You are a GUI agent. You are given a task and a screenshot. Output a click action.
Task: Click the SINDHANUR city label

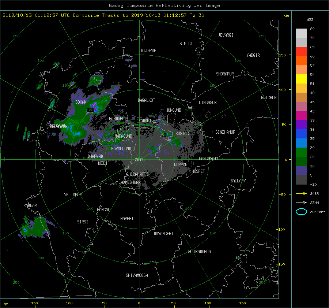[225, 132]
